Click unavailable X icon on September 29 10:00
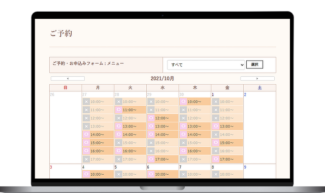This screenshot has height=193, width=325. [151, 102]
